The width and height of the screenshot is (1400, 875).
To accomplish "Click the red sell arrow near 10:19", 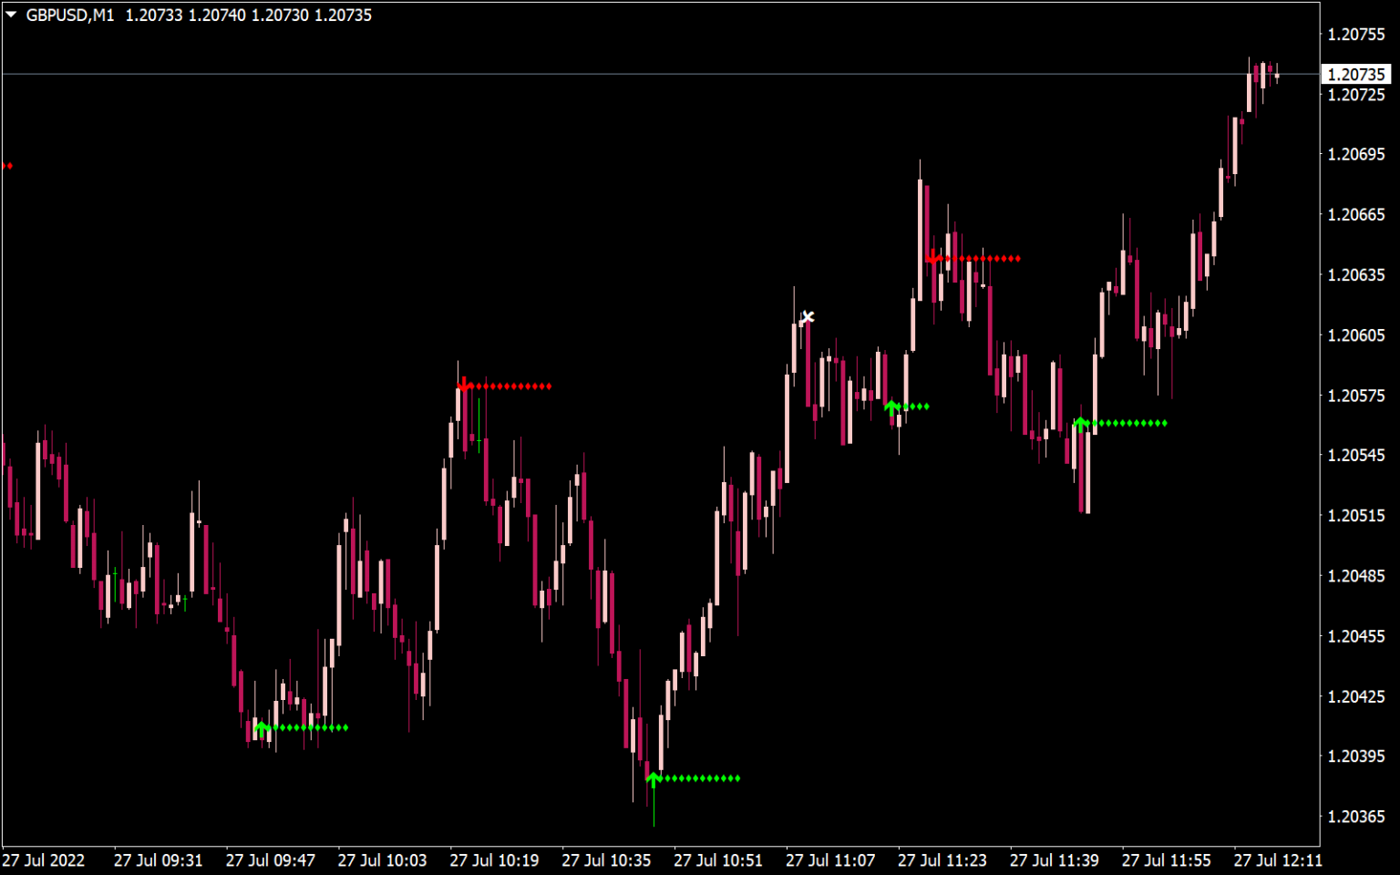I will pos(466,386).
